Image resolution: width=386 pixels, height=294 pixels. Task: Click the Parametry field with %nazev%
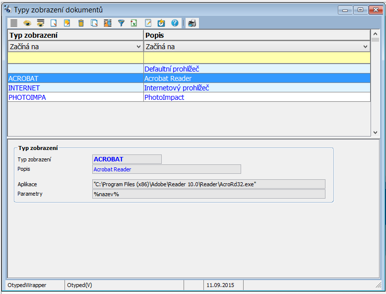point(209,194)
